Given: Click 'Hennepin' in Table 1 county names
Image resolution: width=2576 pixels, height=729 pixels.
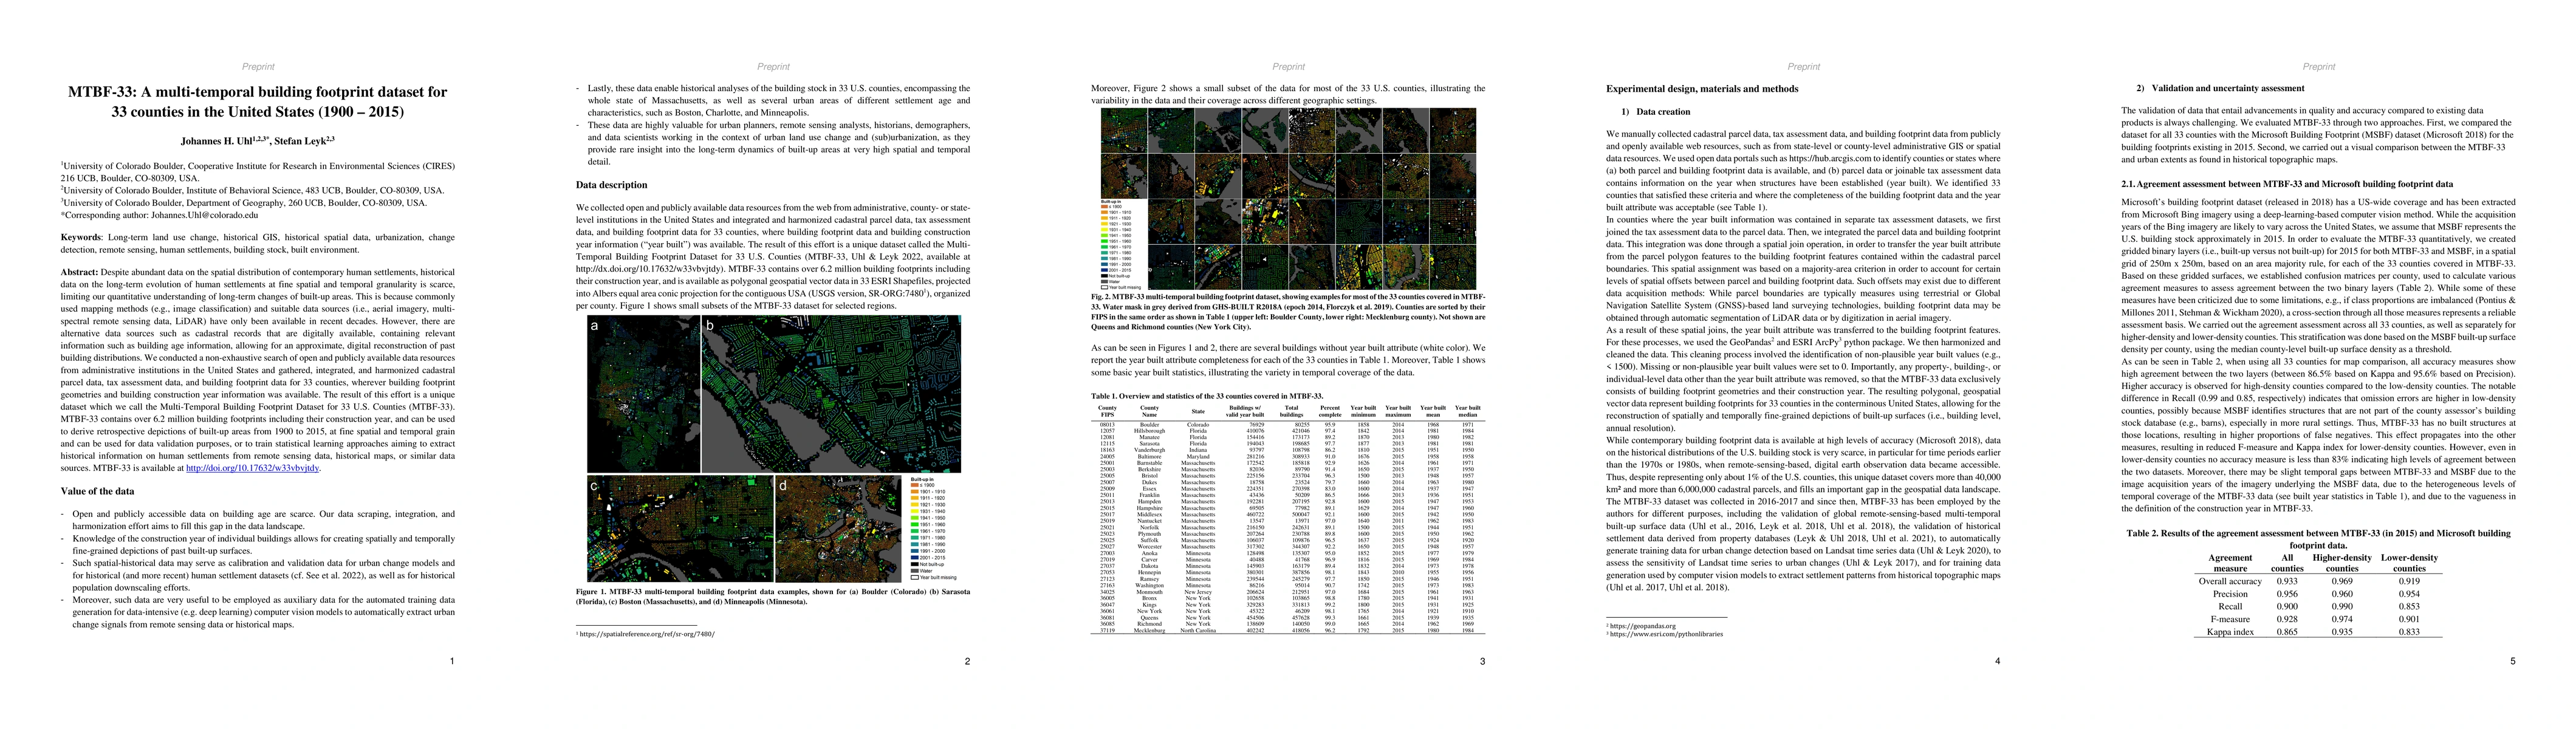Looking at the screenshot, I should point(1150,572).
